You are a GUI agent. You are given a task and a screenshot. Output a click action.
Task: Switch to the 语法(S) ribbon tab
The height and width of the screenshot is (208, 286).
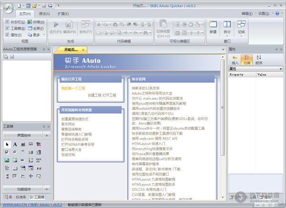(44, 14)
